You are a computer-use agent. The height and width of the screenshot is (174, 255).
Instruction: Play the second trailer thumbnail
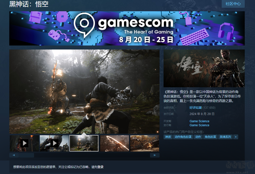click(54, 143)
